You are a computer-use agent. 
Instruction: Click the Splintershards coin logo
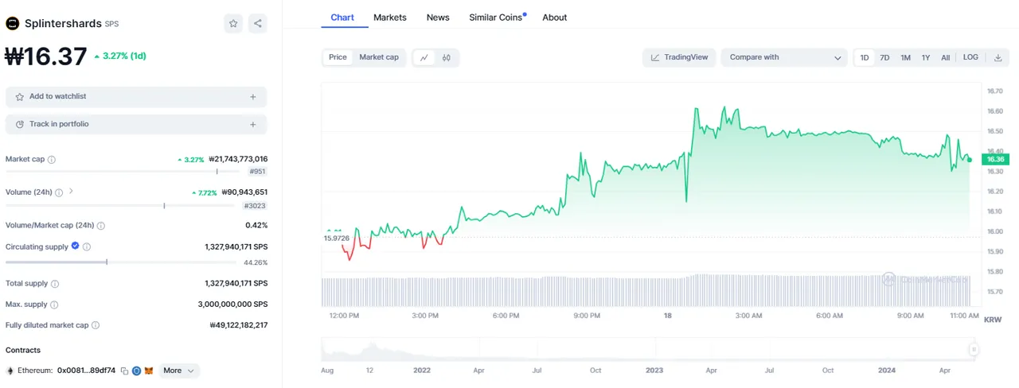tap(12, 24)
